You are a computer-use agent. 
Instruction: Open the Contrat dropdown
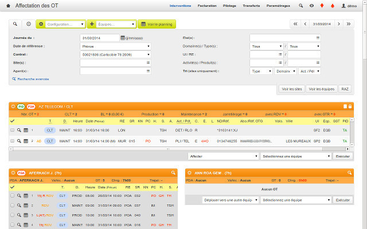115,54
